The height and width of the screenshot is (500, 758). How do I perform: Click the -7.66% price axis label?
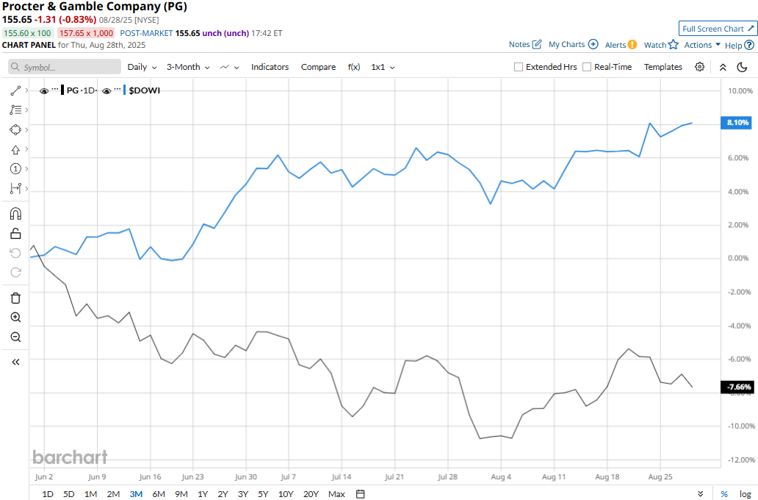[737, 387]
